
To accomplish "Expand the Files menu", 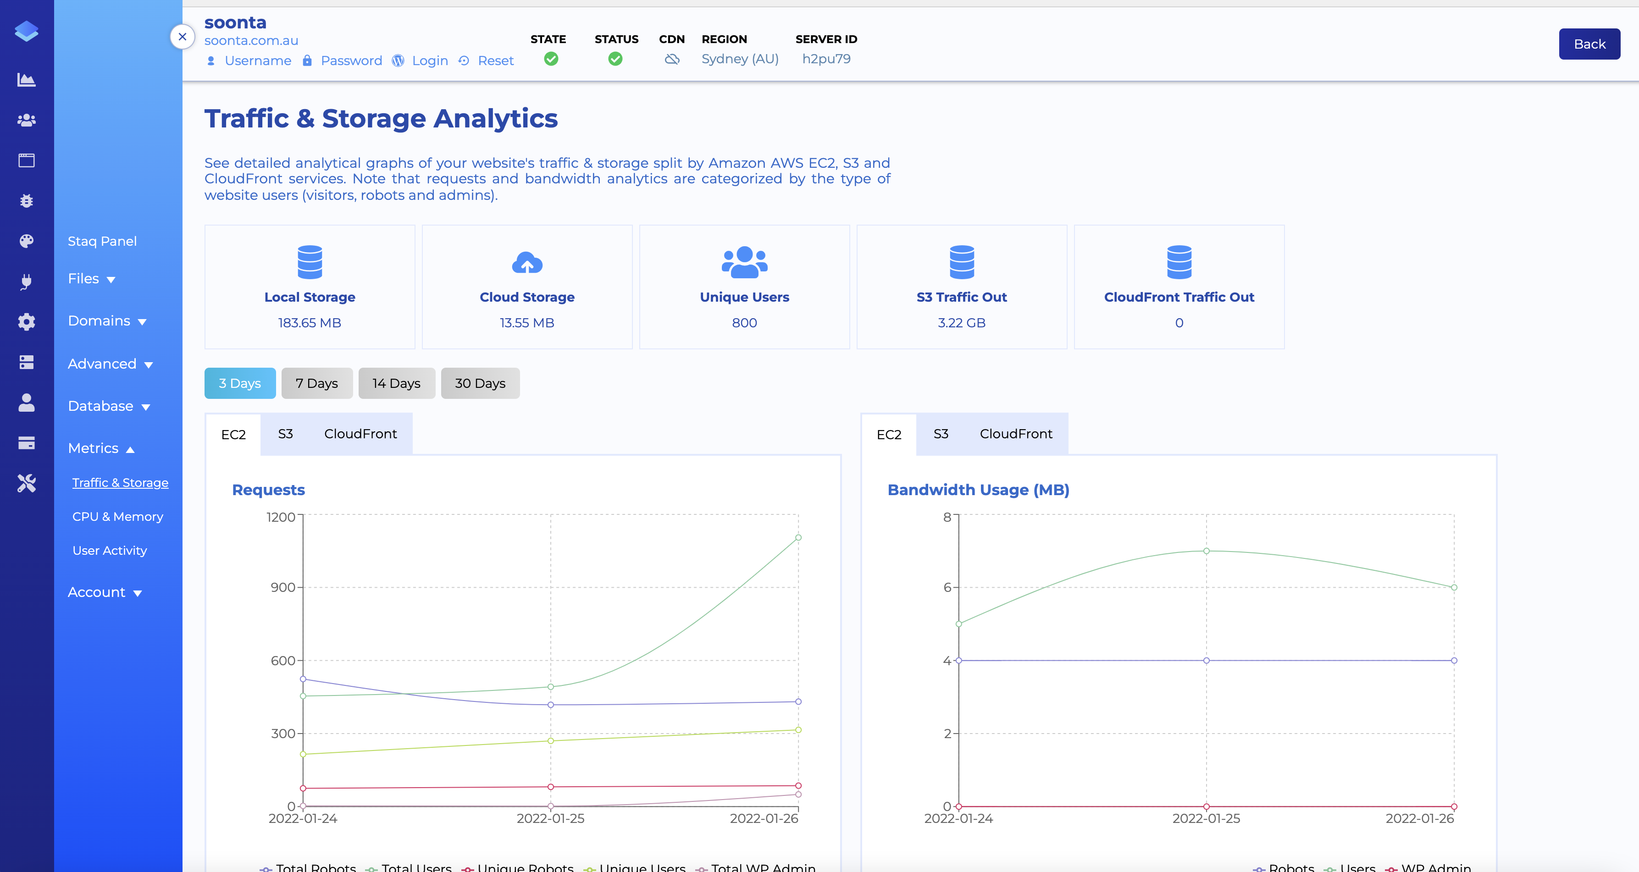I will click(x=92, y=279).
